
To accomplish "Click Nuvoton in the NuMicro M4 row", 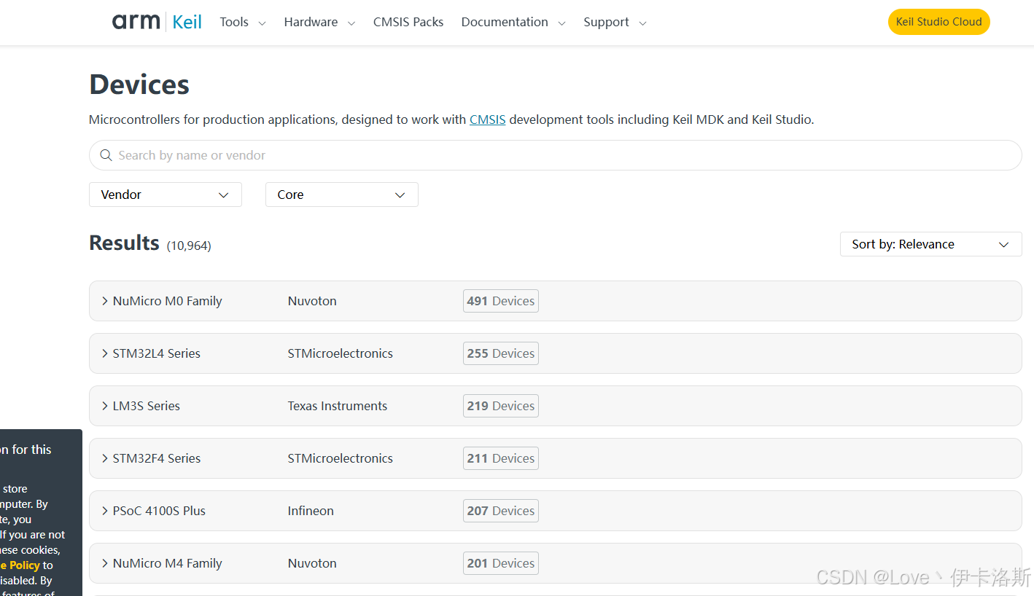I will (x=312, y=563).
